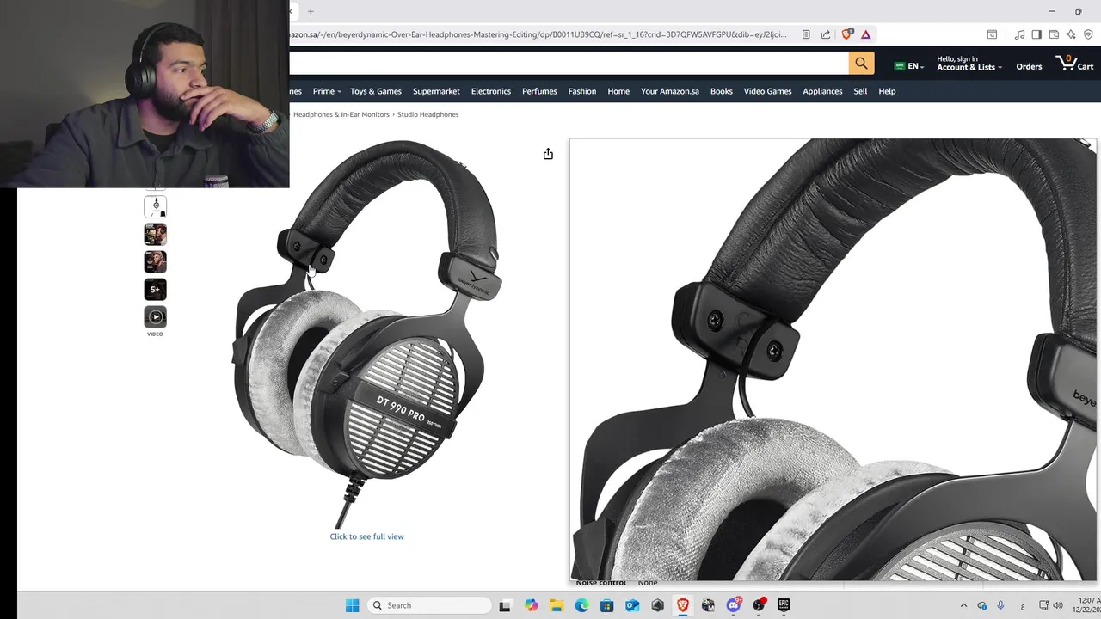1101x619 pixels.
Task: Open Appliances category link
Action: coord(822,91)
